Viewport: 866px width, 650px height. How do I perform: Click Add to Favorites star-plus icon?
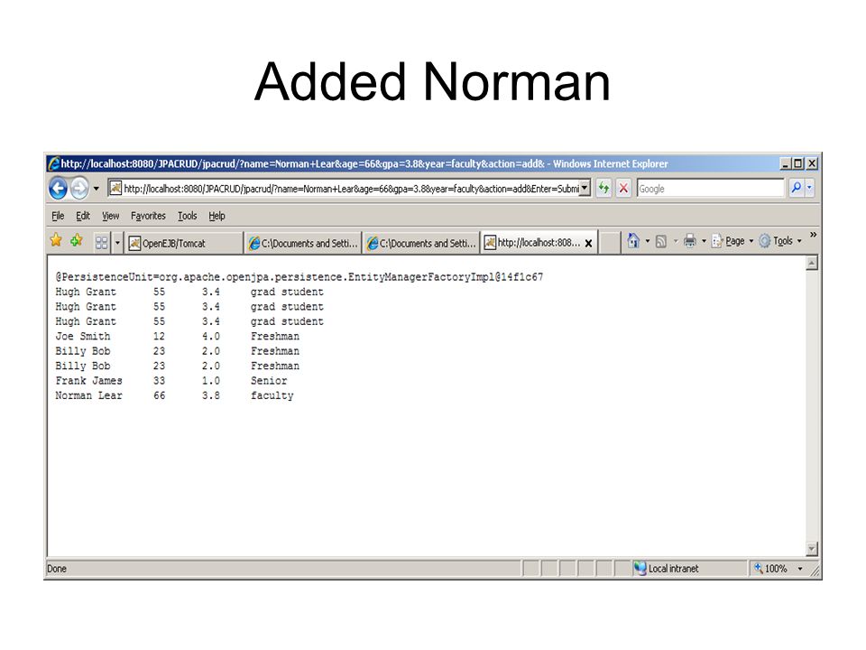point(77,240)
